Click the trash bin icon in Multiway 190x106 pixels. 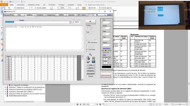click(88, 58)
